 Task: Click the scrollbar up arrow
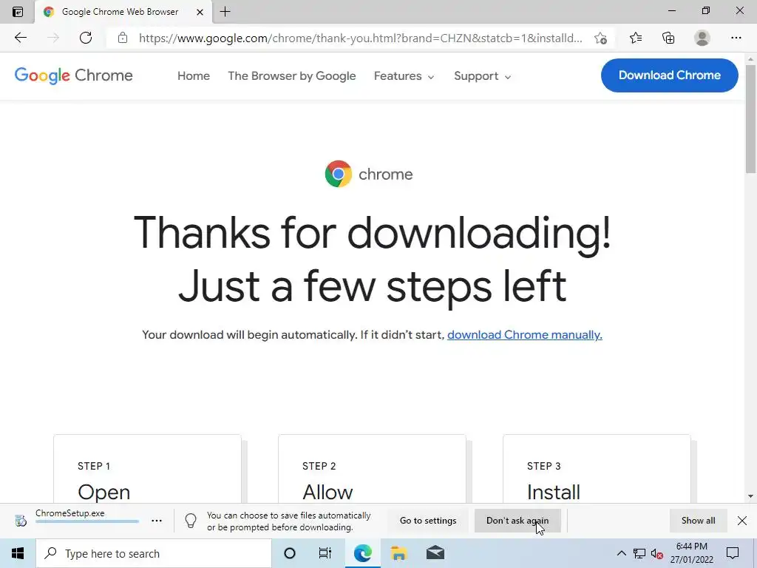click(x=751, y=59)
